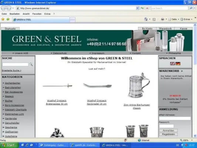Open the Wüsthof Dreizack Bratenspiess product link
The height and width of the screenshot is (148, 197).
[x=57, y=102]
